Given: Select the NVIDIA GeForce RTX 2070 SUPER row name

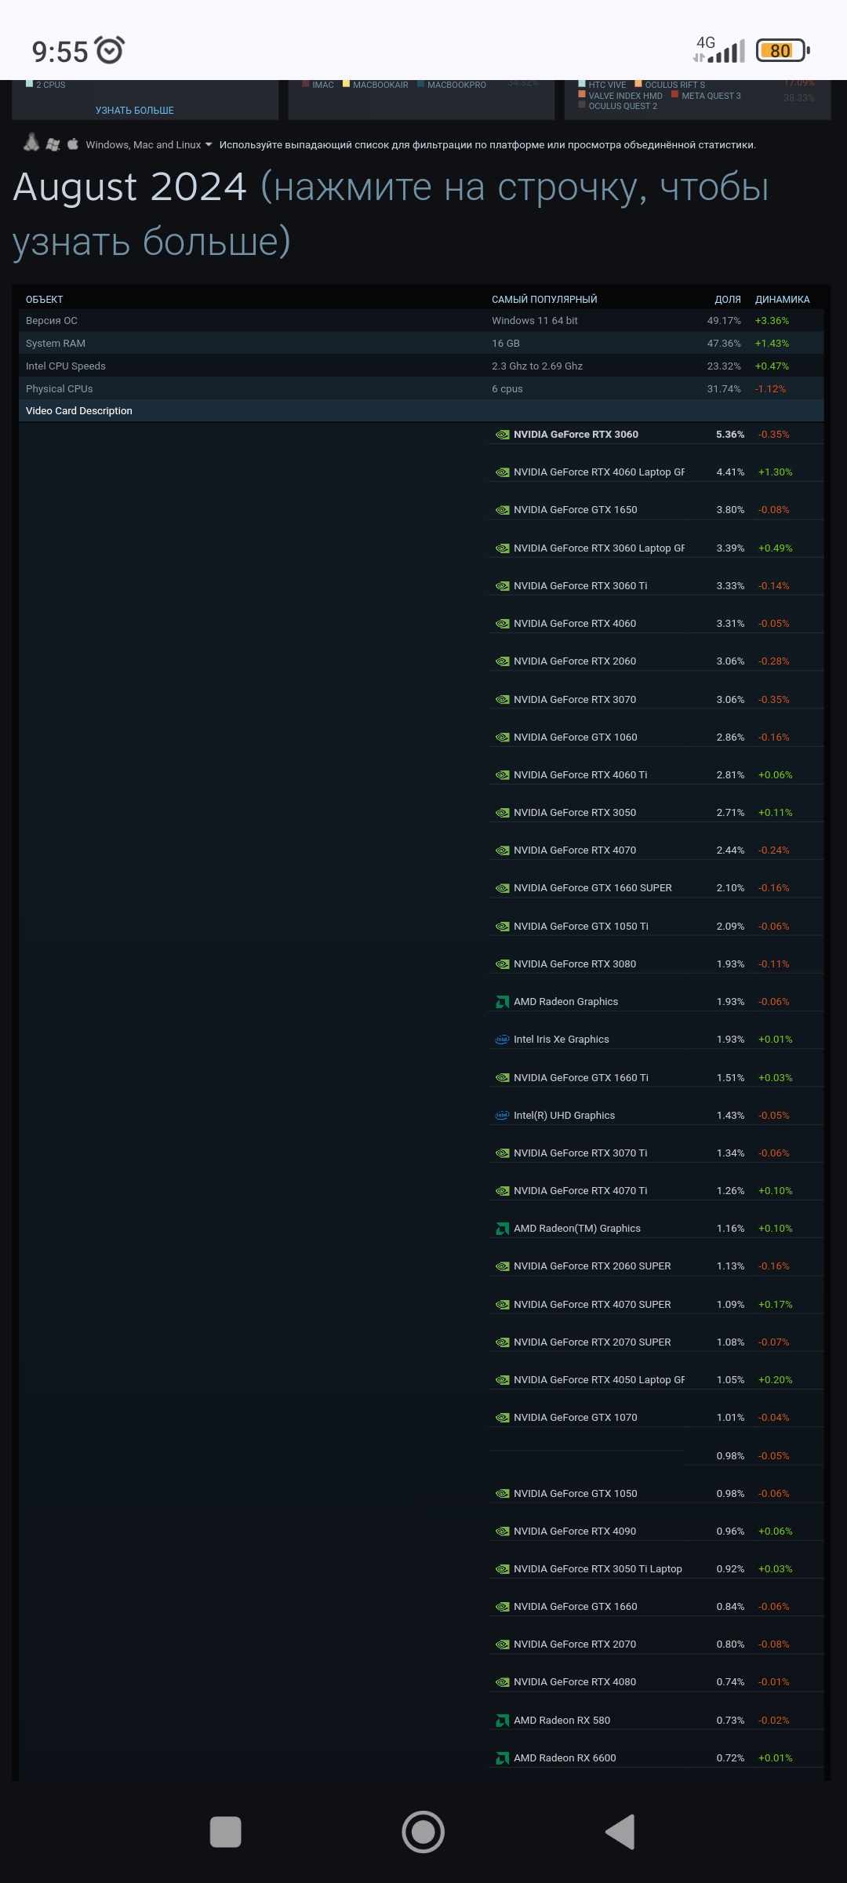Looking at the screenshot, I should tap(592, 1342).
